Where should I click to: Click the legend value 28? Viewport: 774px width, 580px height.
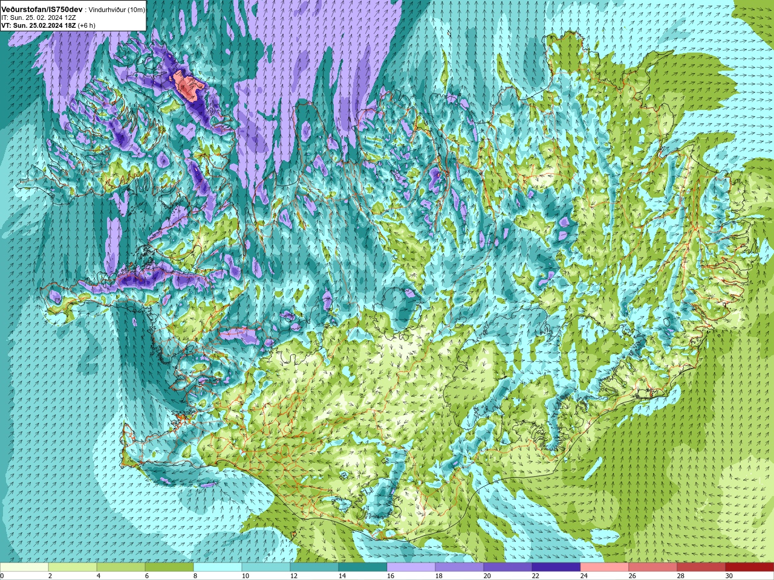point(681,576)
